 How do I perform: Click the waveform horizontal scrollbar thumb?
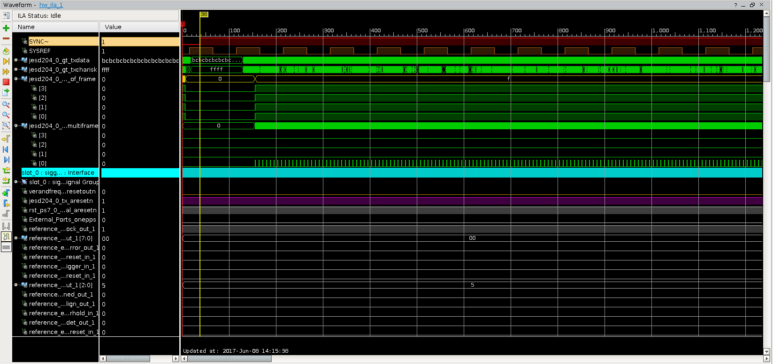click(230, 358)
